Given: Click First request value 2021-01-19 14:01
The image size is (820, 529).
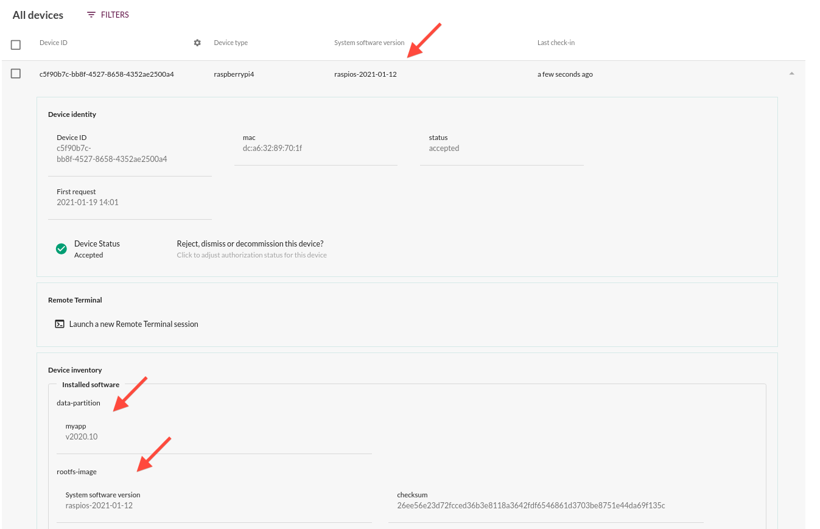Looking at the screenshot, I should pyautogui.click(x=88, y=202).
